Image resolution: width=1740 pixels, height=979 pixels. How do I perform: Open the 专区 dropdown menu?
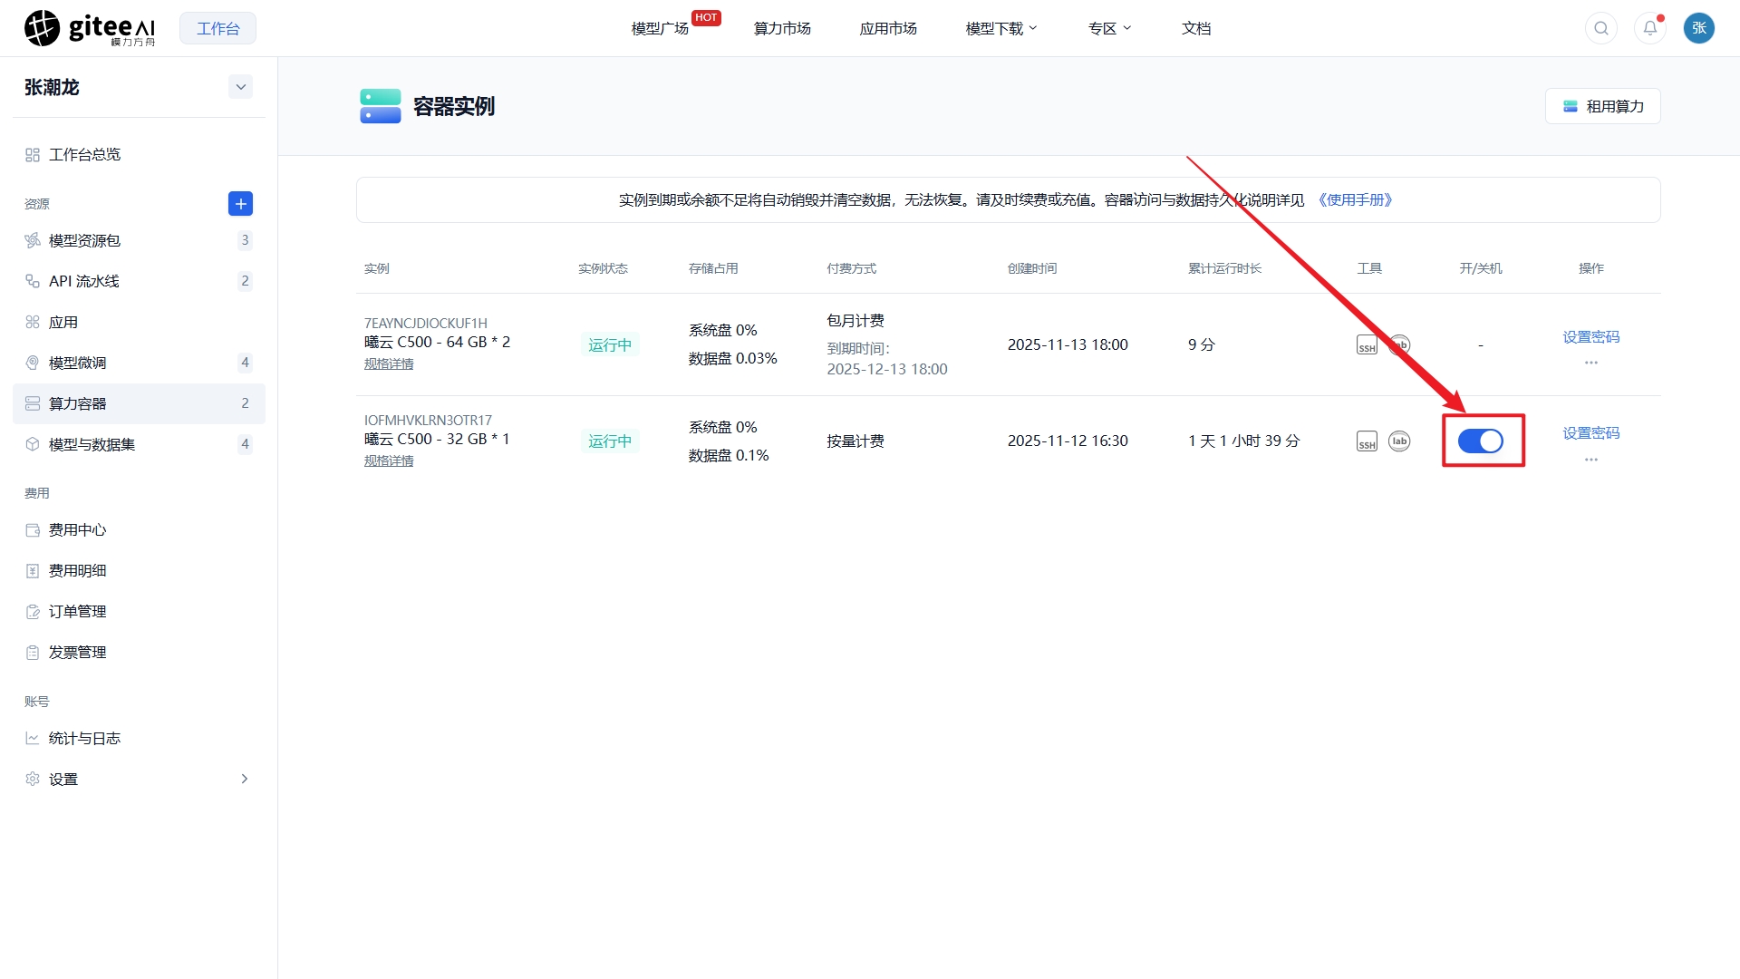[x=1109, y=28]
